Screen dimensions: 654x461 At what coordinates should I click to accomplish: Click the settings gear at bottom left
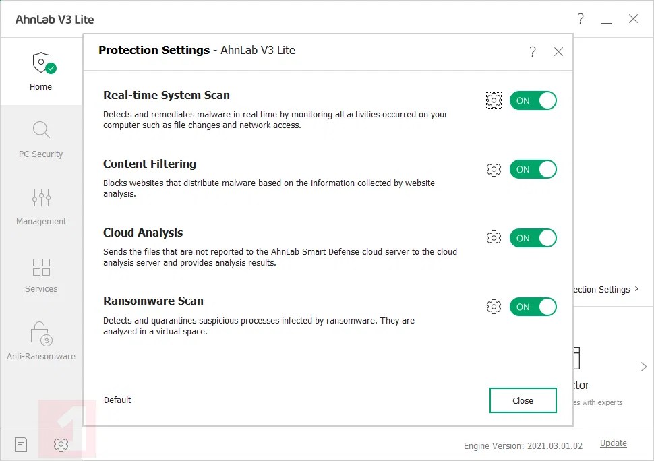point(61,444)
